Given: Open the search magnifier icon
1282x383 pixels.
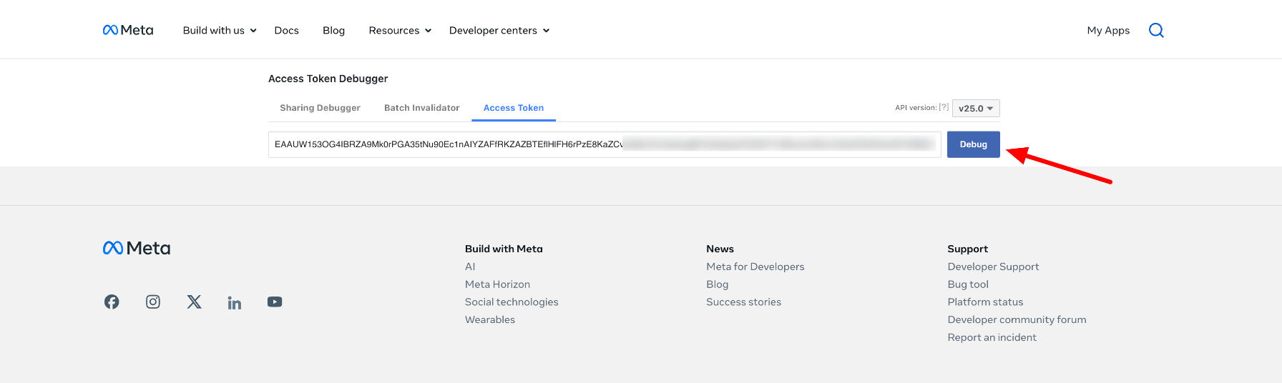Looking at the screenshot, I should pyautogui.click(x=1156, y=30).
